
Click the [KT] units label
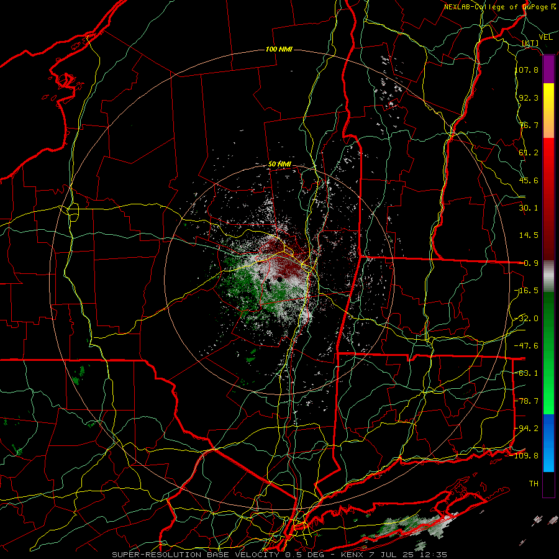tap(530, 43)
